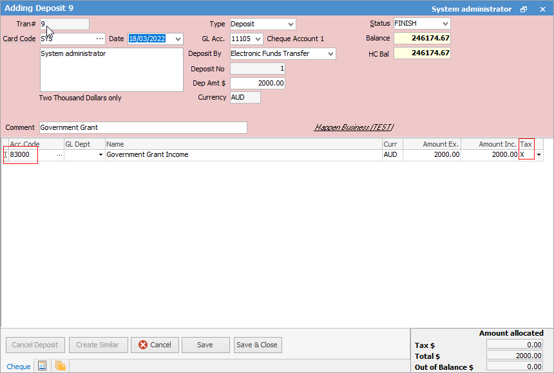This screenshot has width=554, height=373.
Task: Click the Save button
Action: [x=205, y=345]
